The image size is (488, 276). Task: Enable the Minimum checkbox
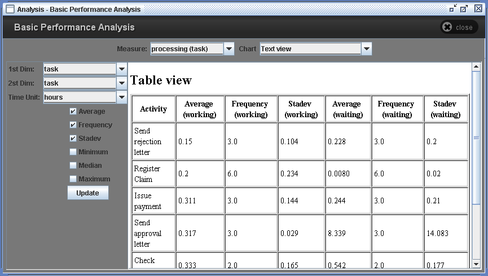click(x=73, y=152)
